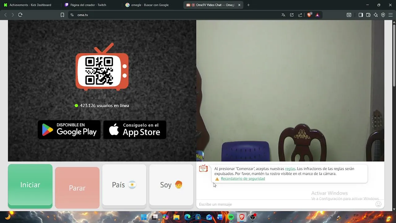
Task: Open the emoji picker in chat
Action: pos(378,204)
